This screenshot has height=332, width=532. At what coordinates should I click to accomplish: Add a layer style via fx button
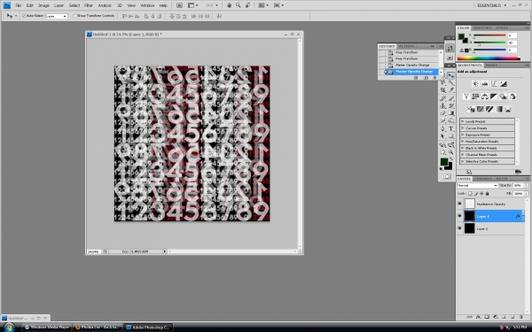tap(479, 317)
